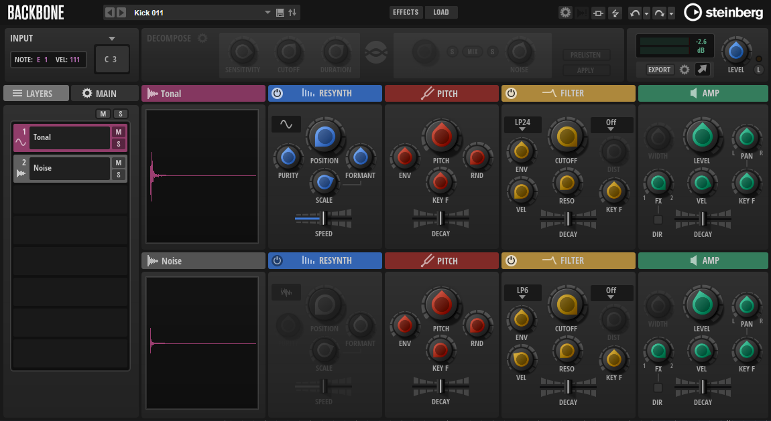
Task: Click the master output LEVEL knob
Action: point(735,51)
